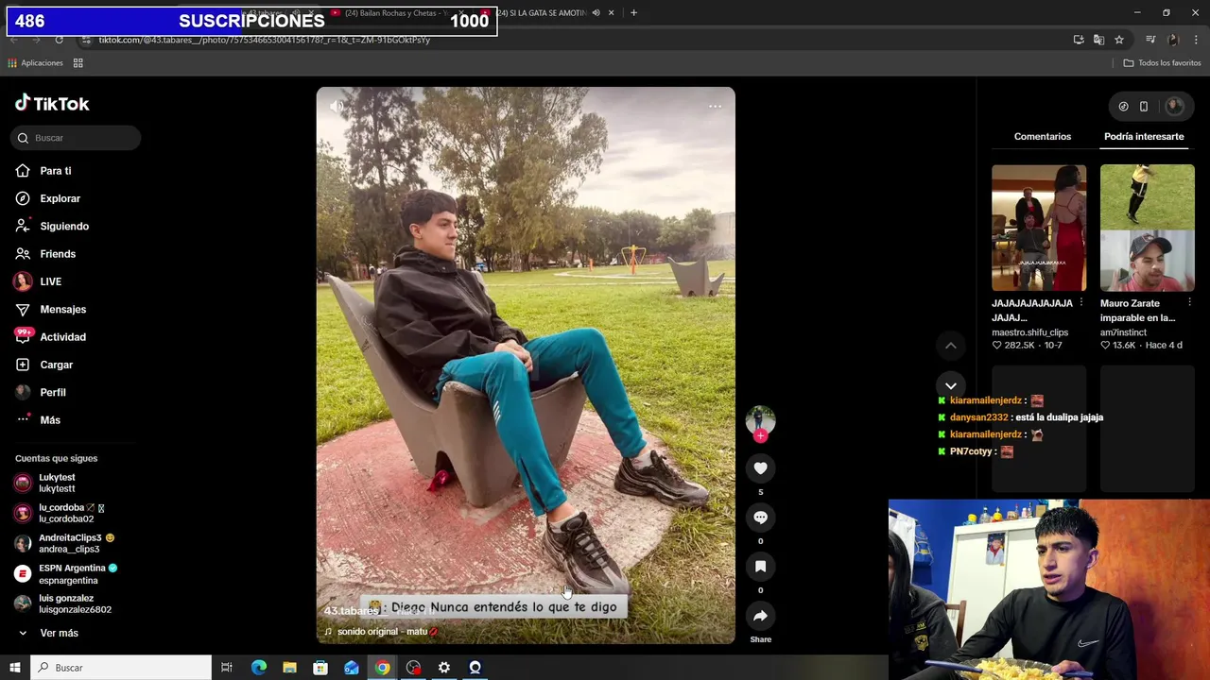Switch to SI LA GATA SE AMOTINA tab
Viewport: 1210px width, 680px height.
(548, 13)
